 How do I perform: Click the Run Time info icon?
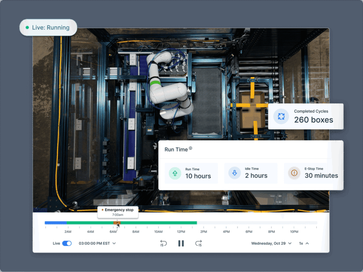pyautogui.click(x=190, y=148)
